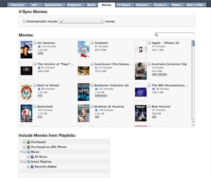The image size is (211, 178).
Task: Click The Artistry of Pops thumbnail
Action: coord(26,71)
